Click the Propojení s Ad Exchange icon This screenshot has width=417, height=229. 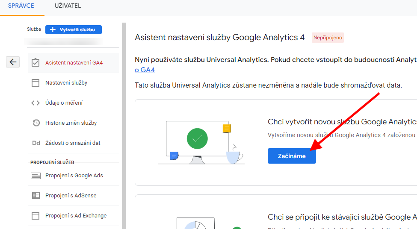pyautogui.click(x=36, y=216)
